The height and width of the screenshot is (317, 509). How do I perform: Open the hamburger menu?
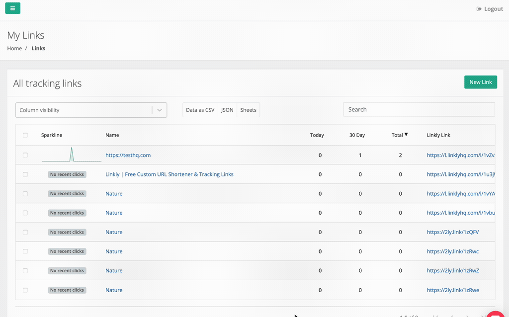(x=12, y=8)
